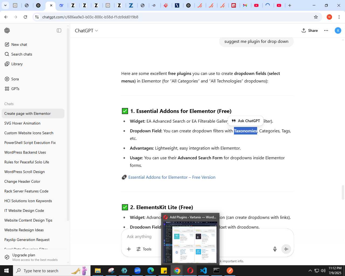Bookmark this page with the star icon
345x276 pixels.
point(316,17)
